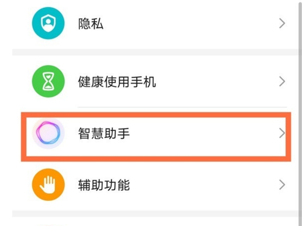Tap the green hourglass Digital Balance icon
Viewport: 302px width, 226px height.
coord(48,81)
